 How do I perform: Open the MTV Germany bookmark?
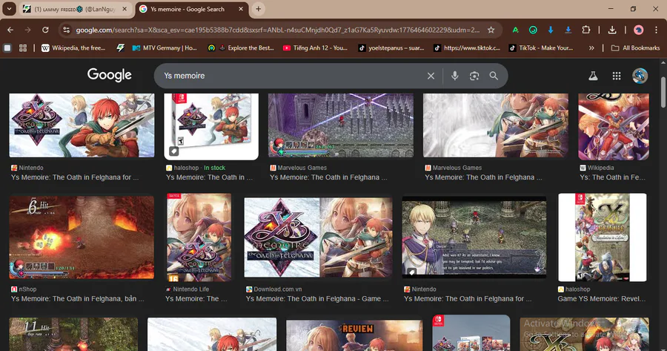(165, 48)
